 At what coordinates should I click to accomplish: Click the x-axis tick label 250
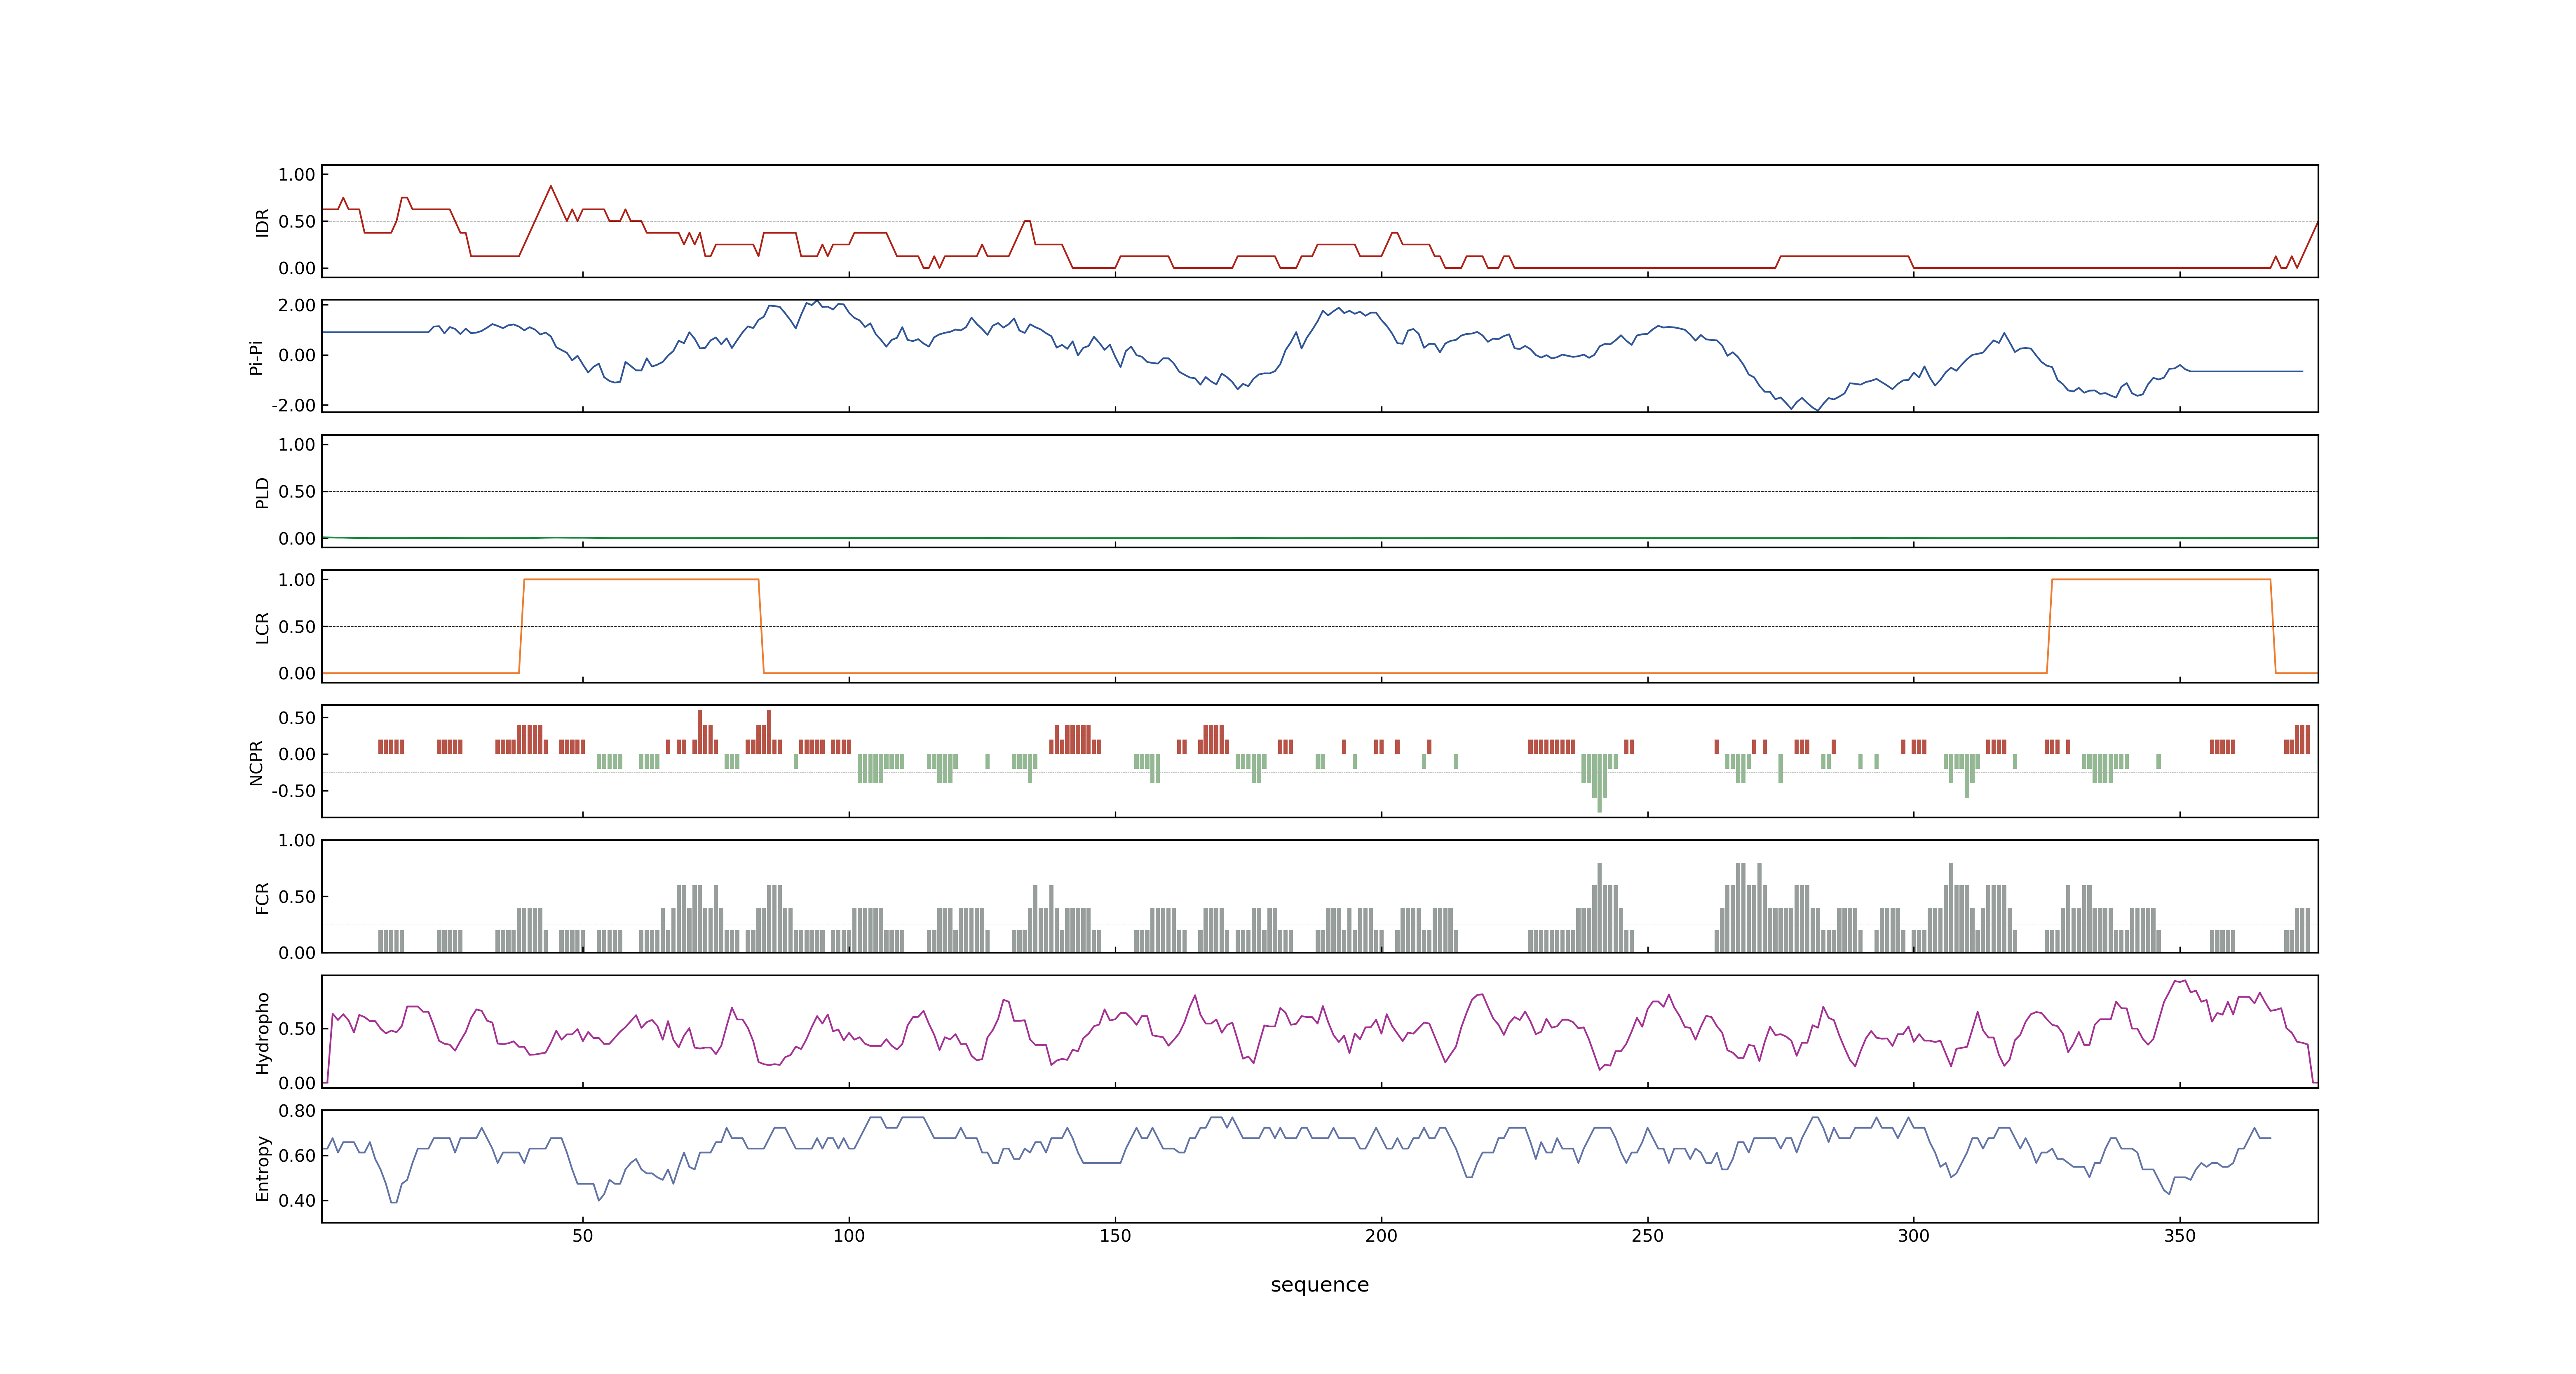click(1647, 1236)
